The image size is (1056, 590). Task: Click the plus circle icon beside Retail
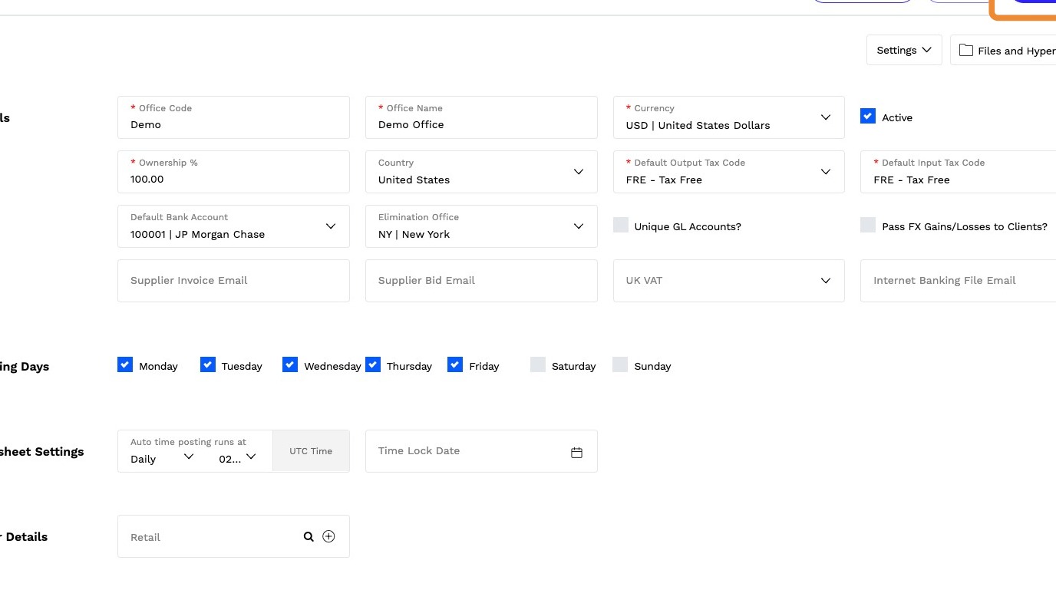328,537
